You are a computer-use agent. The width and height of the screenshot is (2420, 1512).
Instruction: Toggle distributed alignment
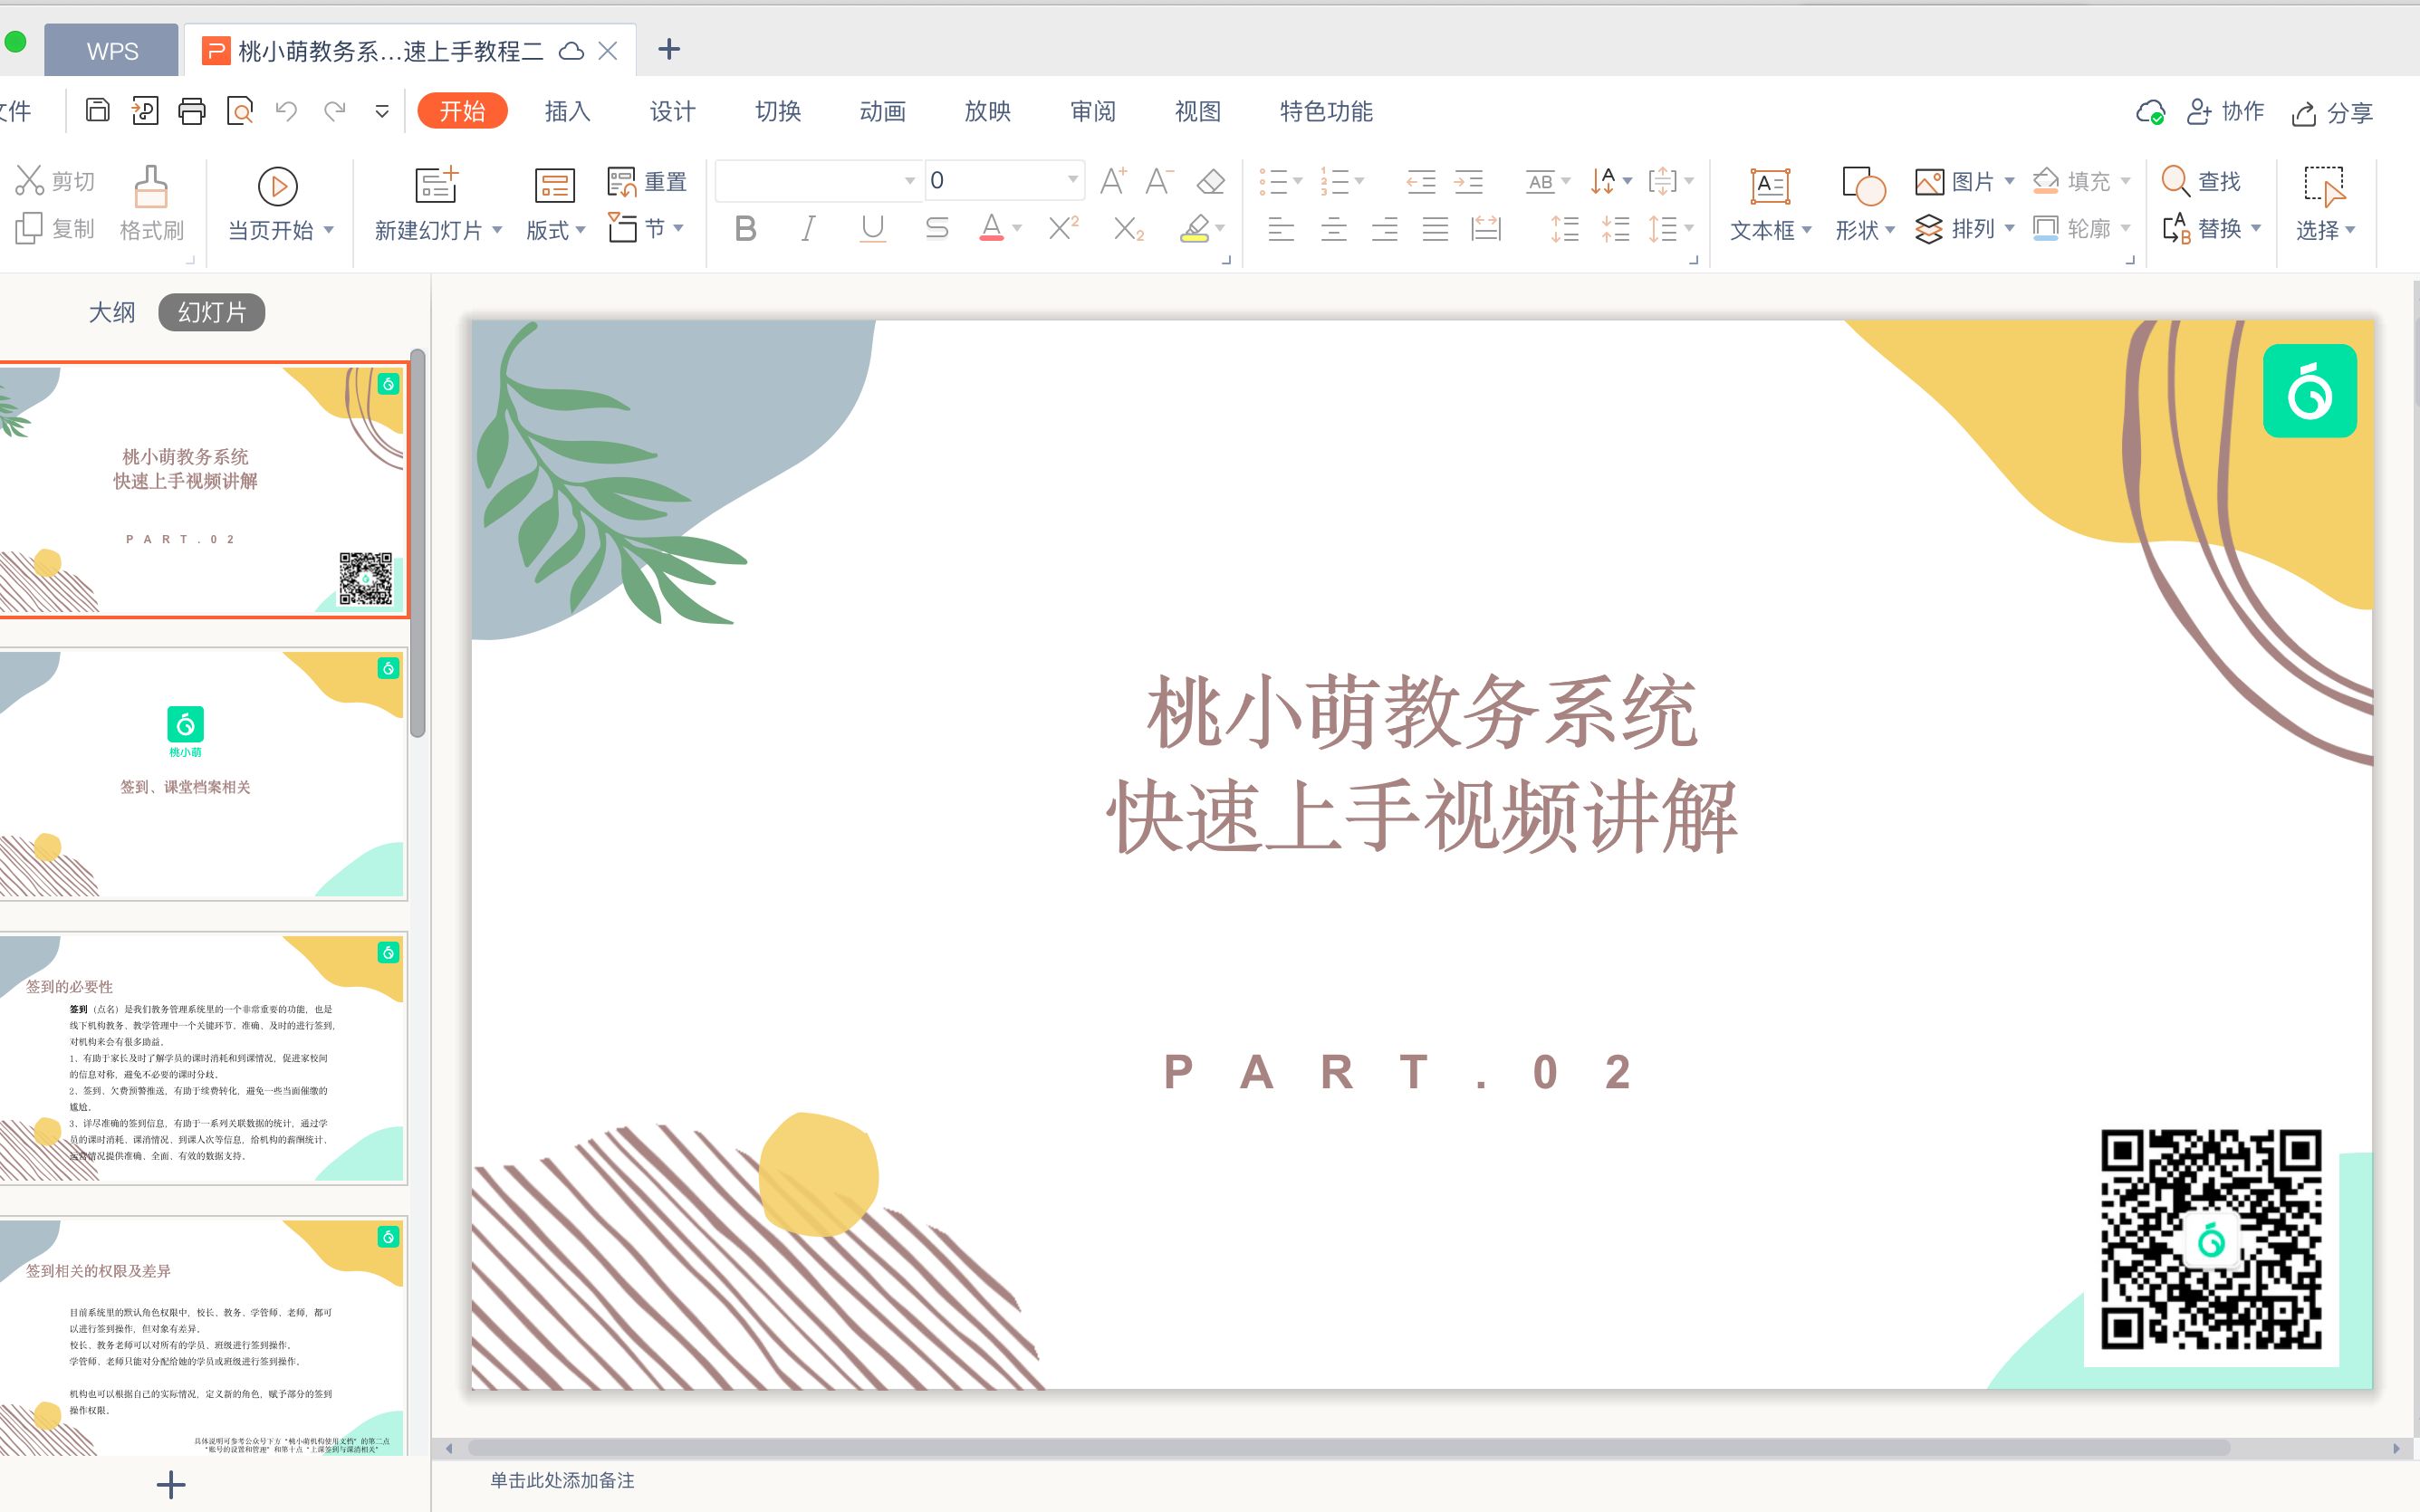[1487, 229]
